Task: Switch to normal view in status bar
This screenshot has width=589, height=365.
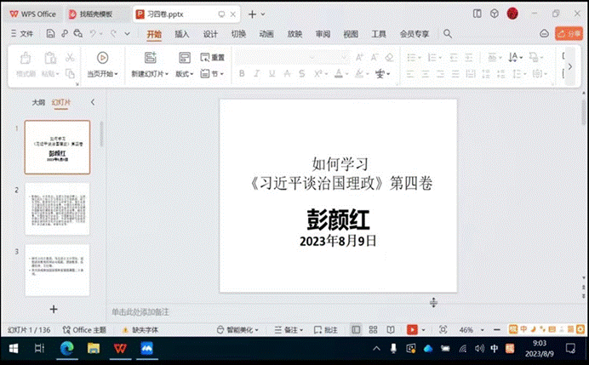Action: point(356,329)
